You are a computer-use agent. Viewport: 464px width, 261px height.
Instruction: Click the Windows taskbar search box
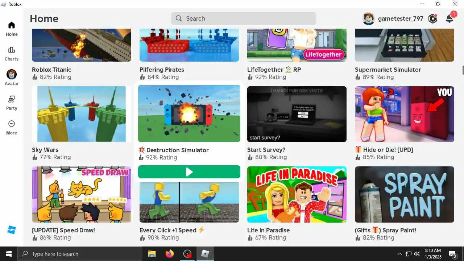coord(80,254)
